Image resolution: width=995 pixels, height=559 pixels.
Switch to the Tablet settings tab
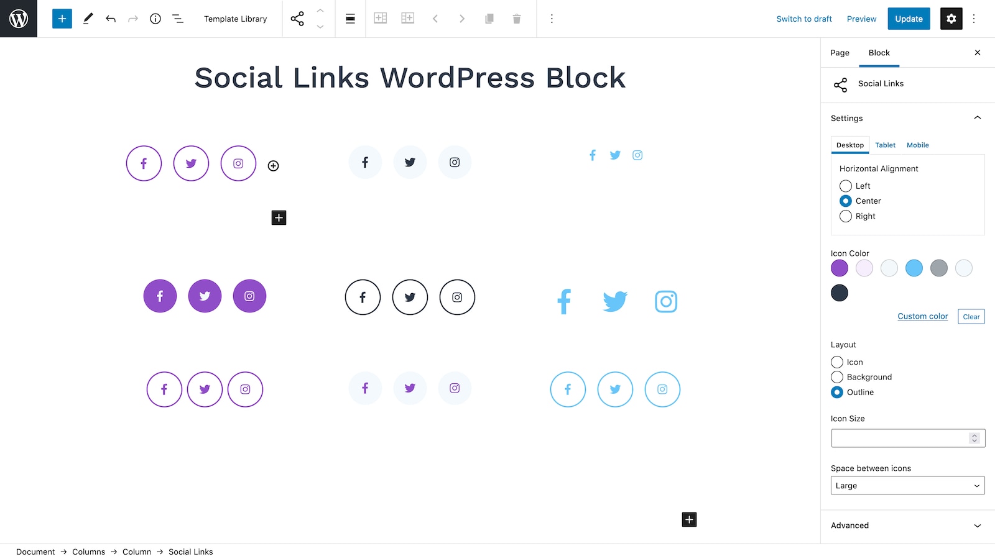886,145
